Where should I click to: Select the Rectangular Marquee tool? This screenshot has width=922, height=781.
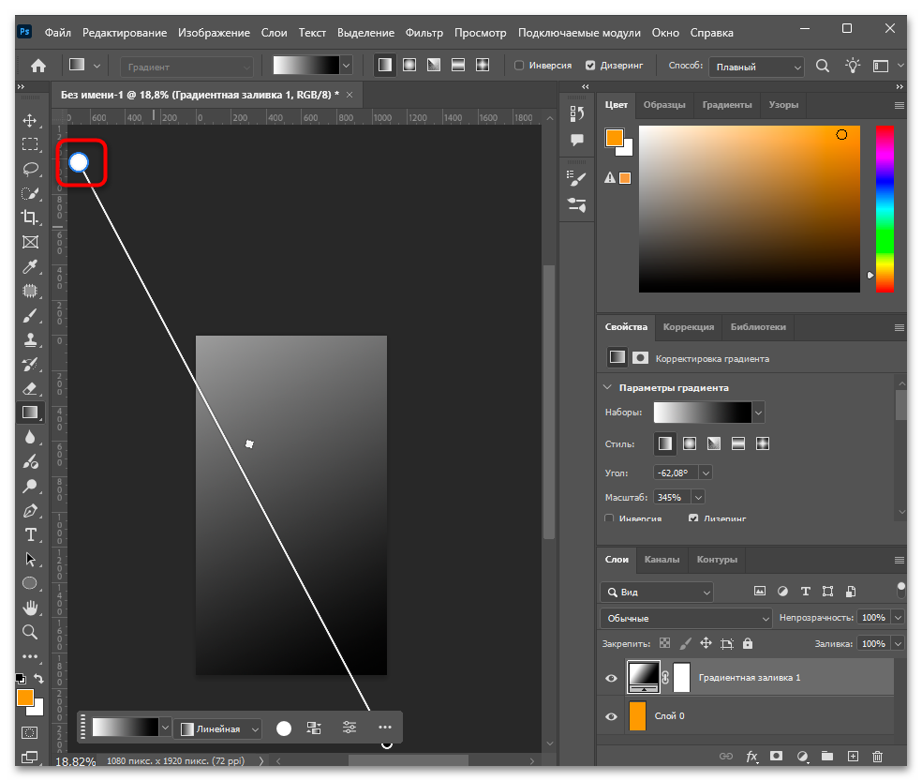click(30, 144)
